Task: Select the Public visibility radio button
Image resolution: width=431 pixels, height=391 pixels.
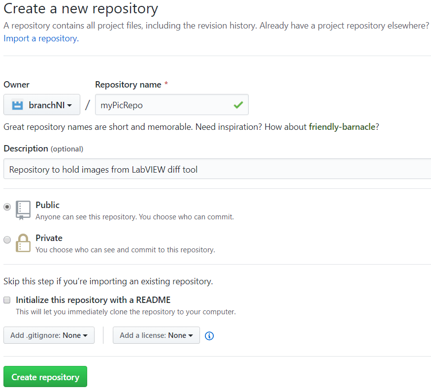Action: (7, 207)
